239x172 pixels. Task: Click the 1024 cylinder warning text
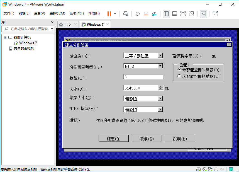click(x=151, y=121)
